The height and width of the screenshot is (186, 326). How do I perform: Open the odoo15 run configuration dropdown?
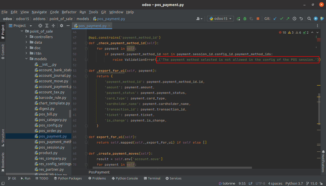pyautogui.click(x=220, y=19)
